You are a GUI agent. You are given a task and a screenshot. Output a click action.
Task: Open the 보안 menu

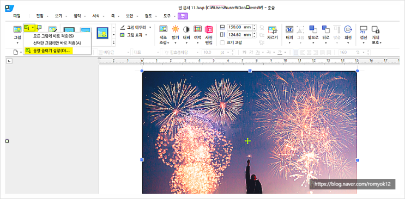point(129,16)
